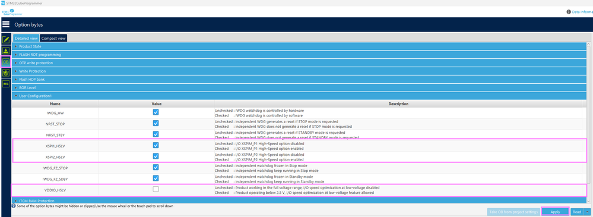Open the REG registers sidebar icon

click(6, 83)
